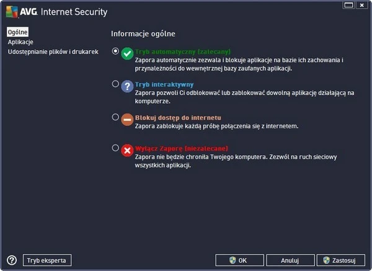Select the Tryb automatyczny radio button
The image size is (372, 271).
(x=115, y=51)
